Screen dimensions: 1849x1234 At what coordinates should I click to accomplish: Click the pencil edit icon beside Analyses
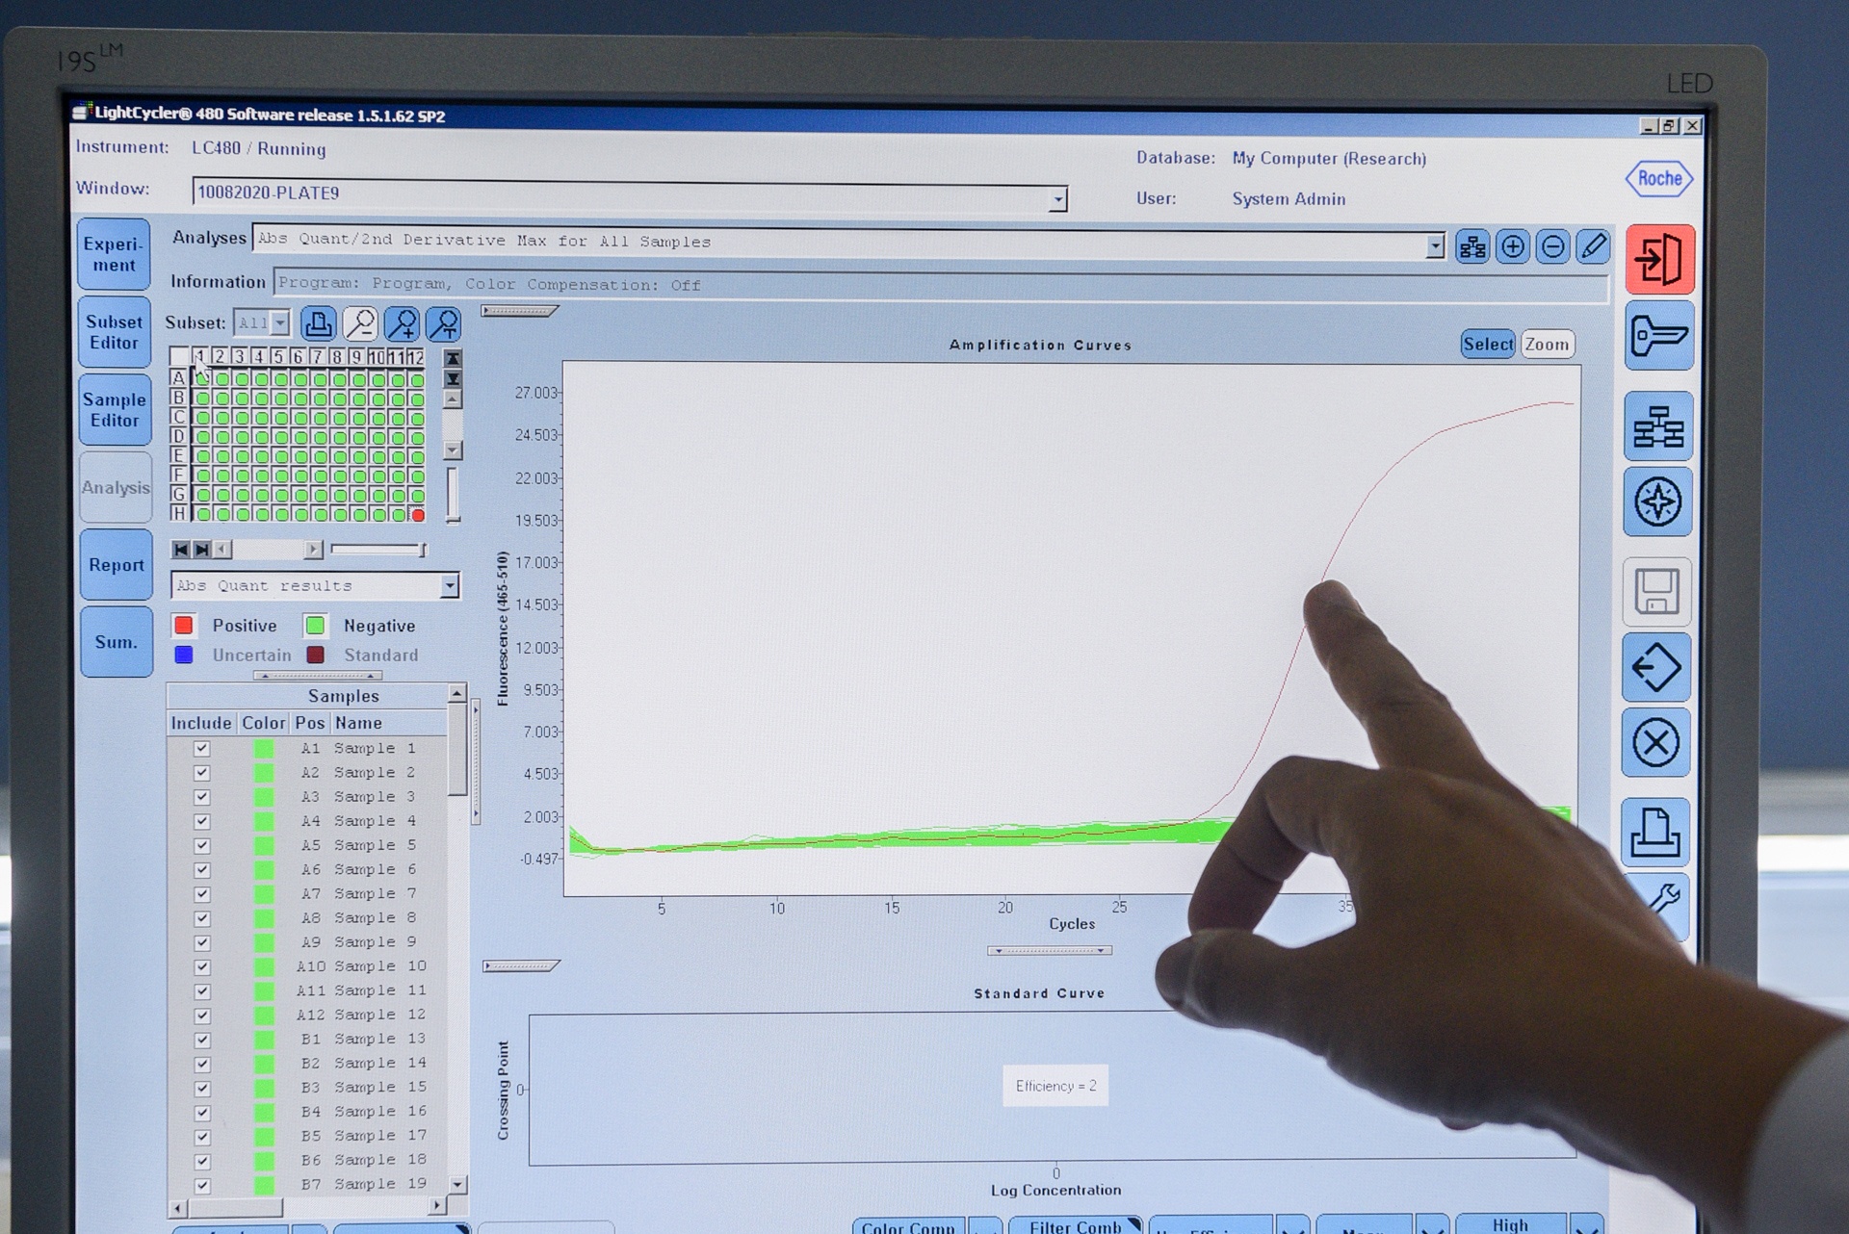(x=1593, y=246)
